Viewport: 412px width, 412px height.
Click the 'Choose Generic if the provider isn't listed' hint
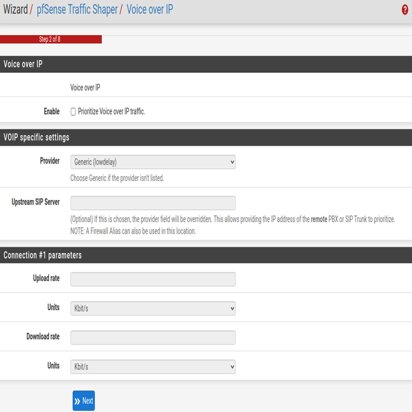117,178
